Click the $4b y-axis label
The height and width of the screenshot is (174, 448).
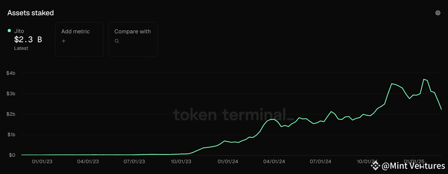(x=10, y=73)
